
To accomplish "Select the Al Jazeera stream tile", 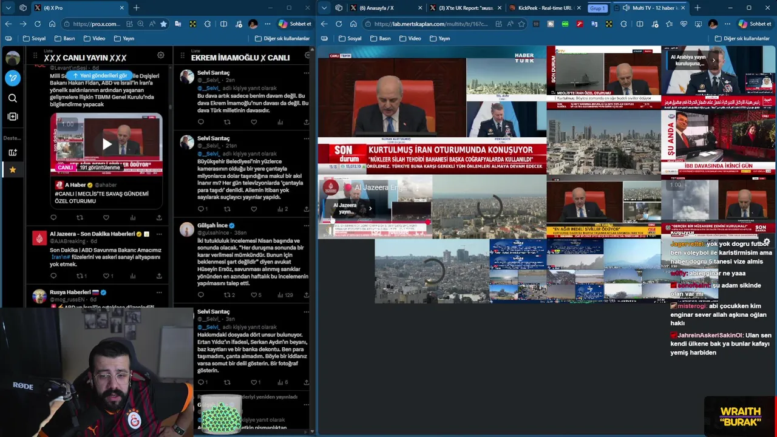I will 375,207.
